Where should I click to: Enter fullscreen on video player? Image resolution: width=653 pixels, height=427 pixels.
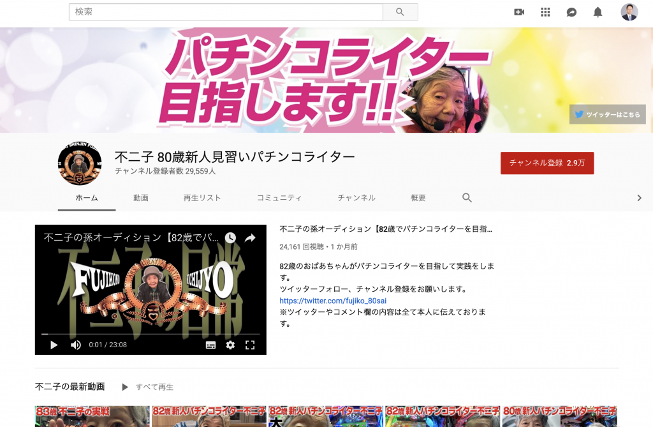point(250,345)
